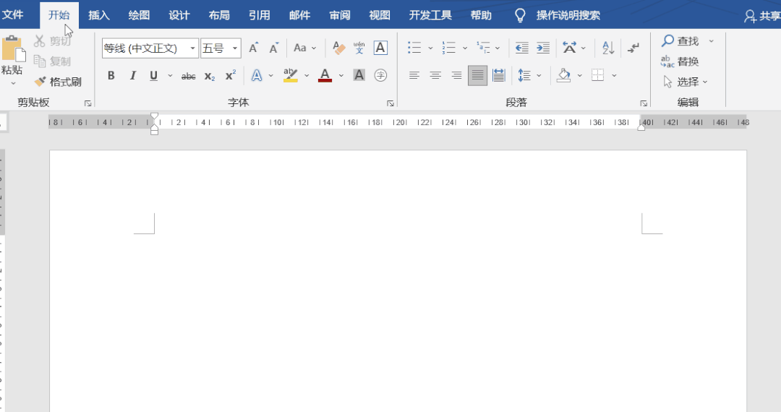Expand the paste options arrow below 粘贴

click(x=13, y=84)
